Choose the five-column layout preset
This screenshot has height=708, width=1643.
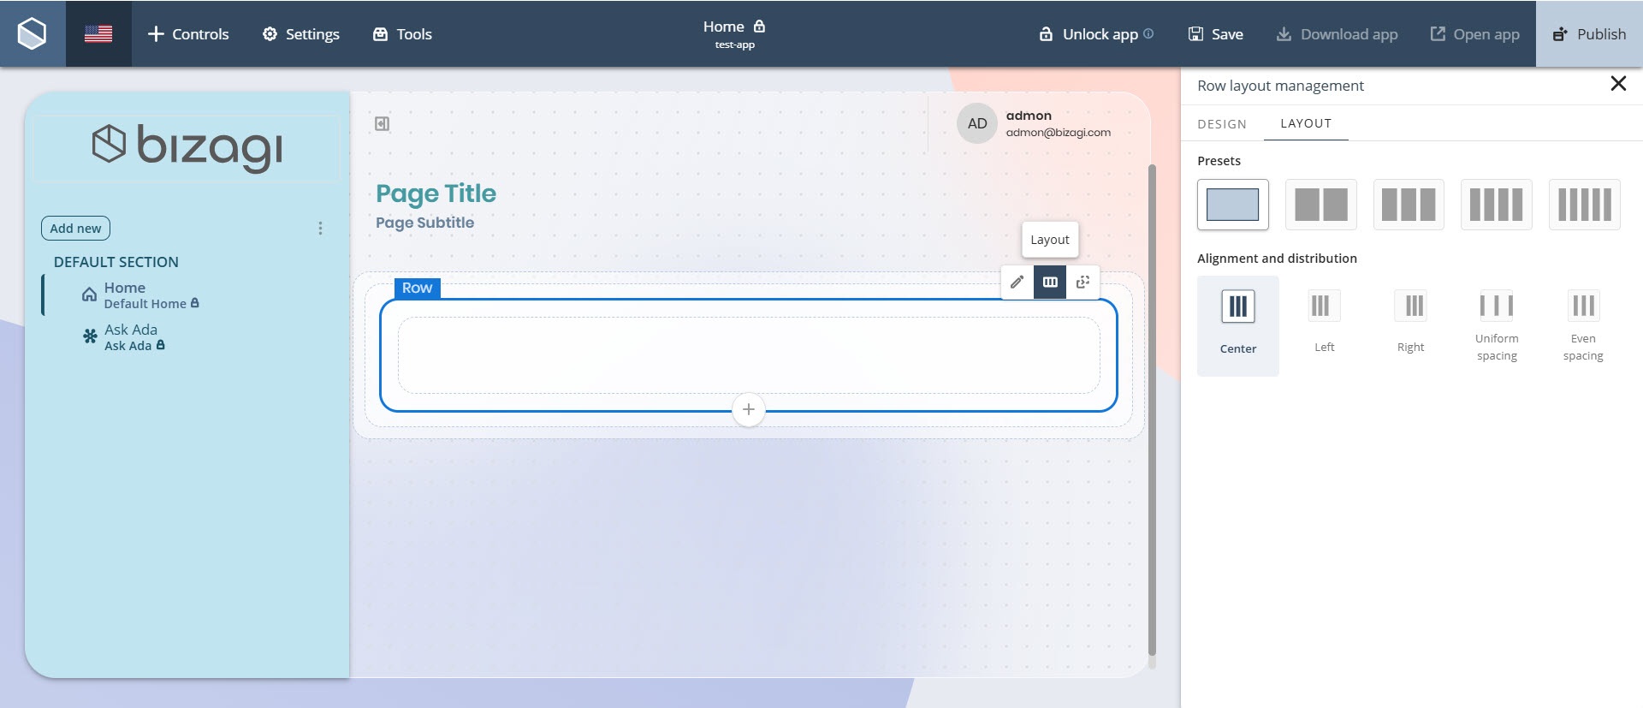[x=1584, y=205]
